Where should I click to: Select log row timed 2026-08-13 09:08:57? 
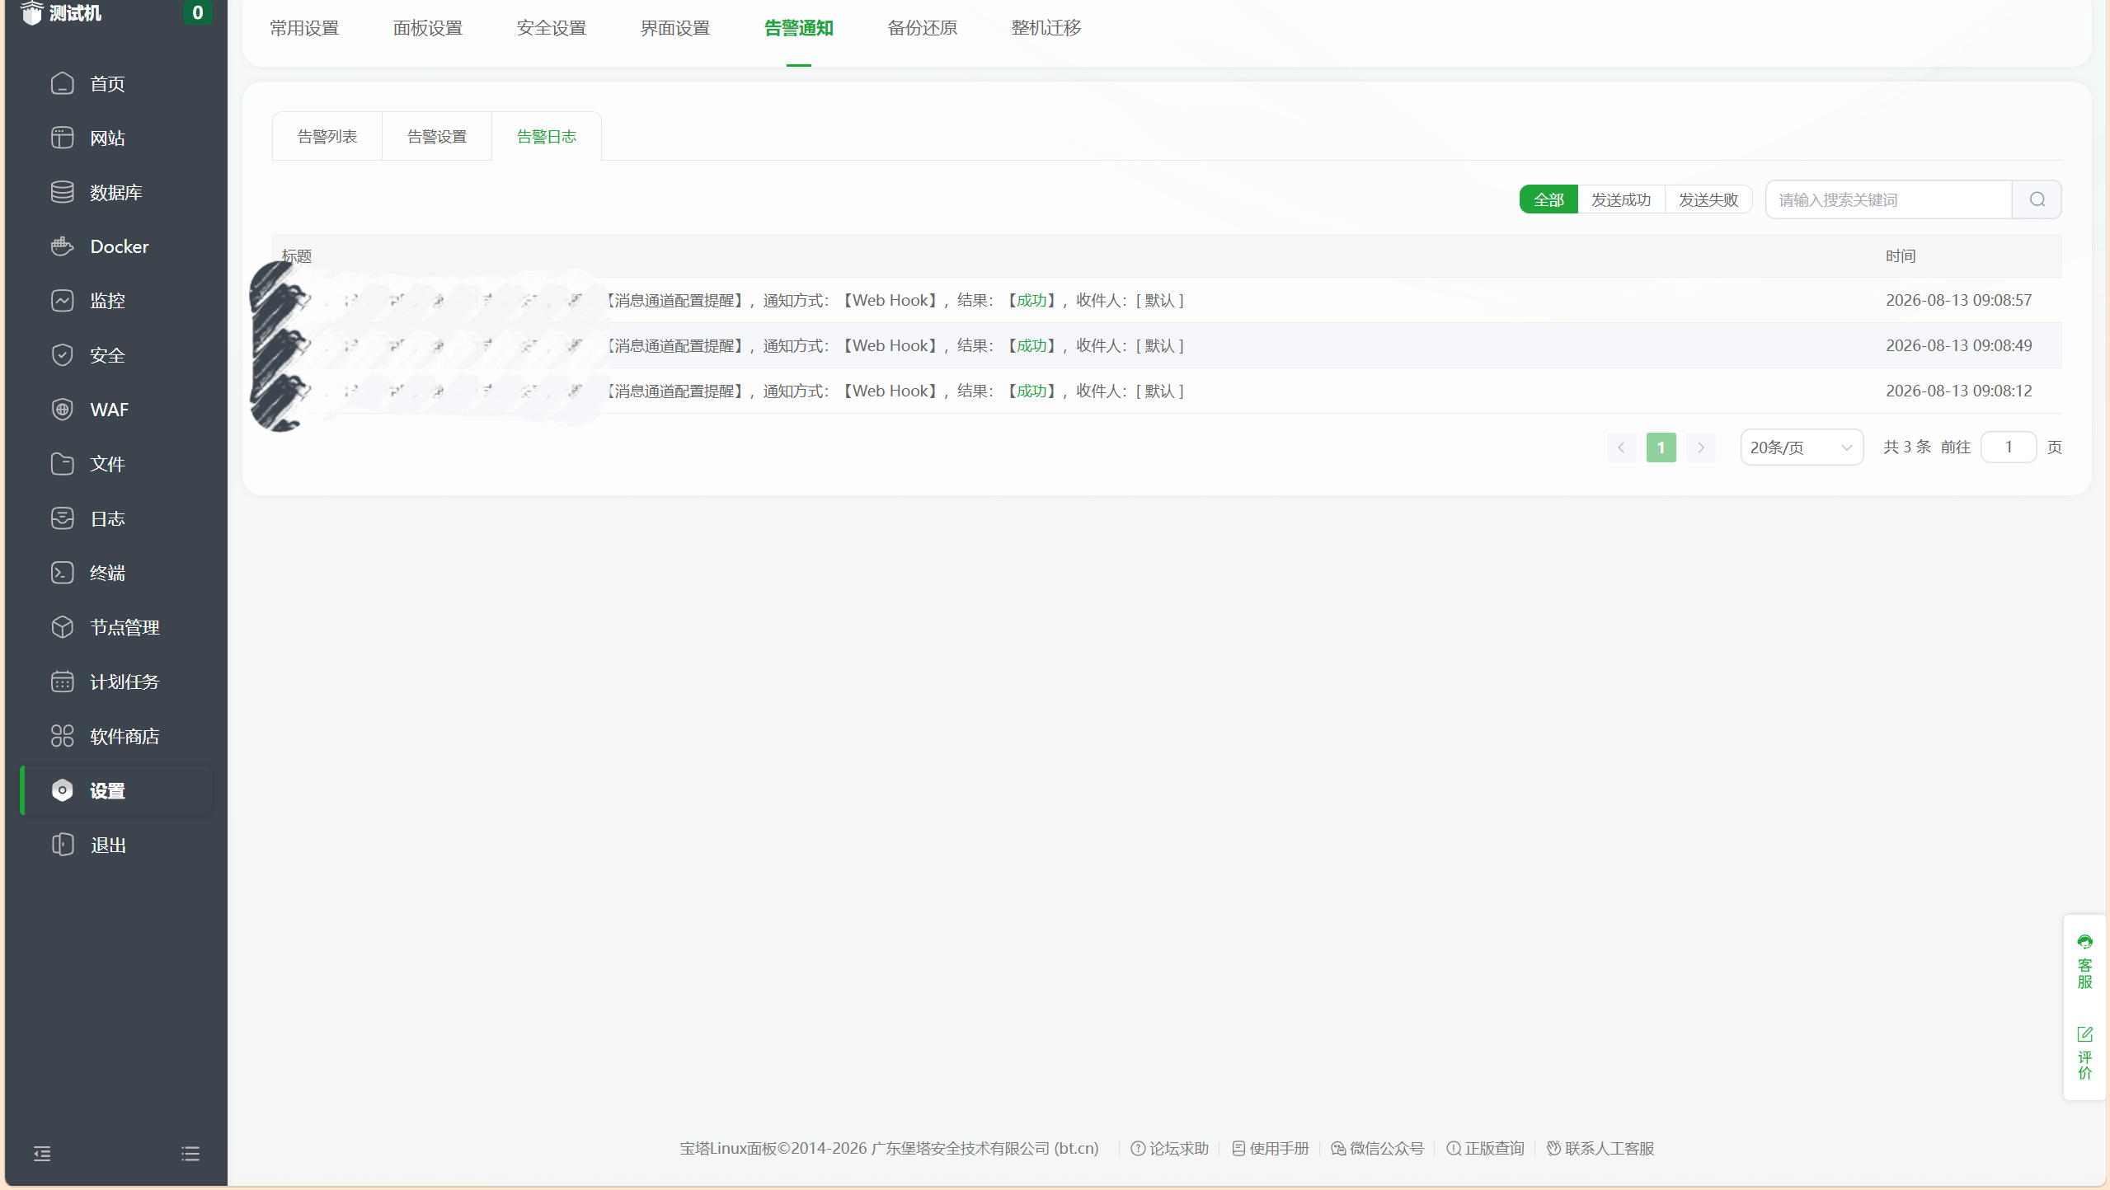(1167, 300)
